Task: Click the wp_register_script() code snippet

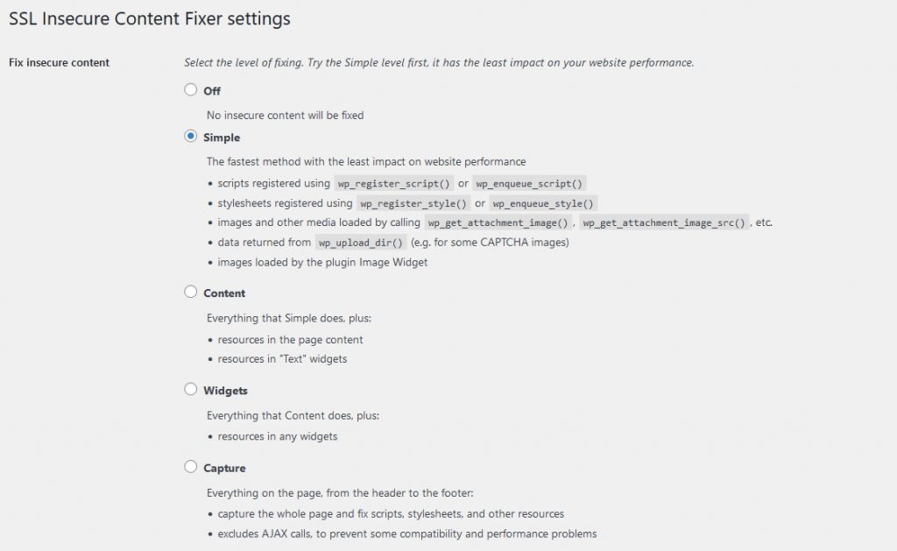Action: (393, 183)
